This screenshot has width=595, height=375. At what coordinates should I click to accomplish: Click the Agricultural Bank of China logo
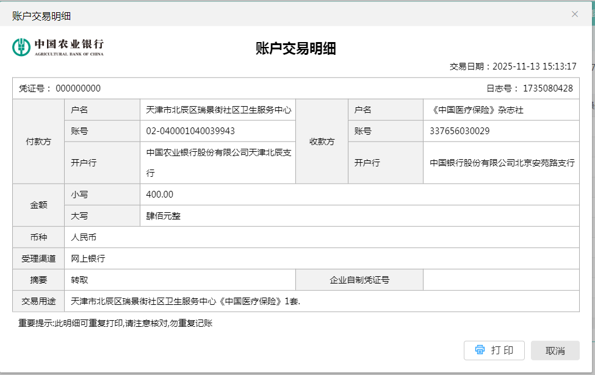(58, 47)
